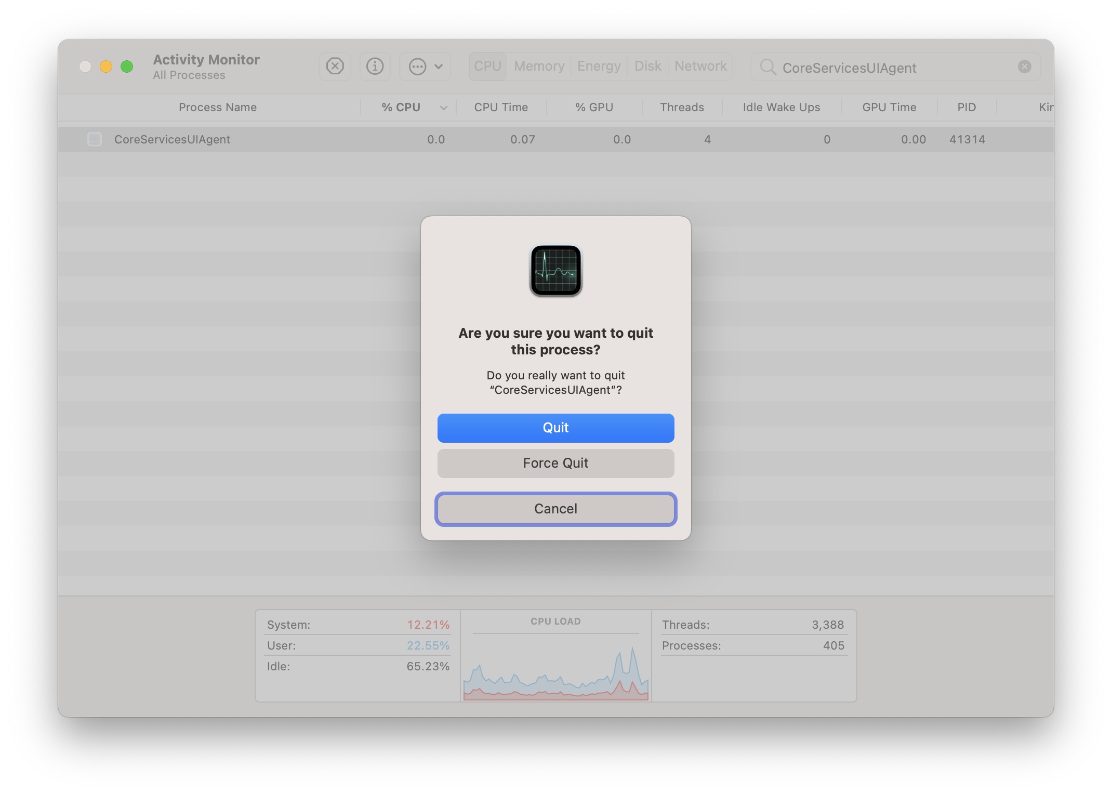This screenshot has height=794, width=1112.
Task: Click the stop process (X) toolbar icon
Action: pos(335,67)
